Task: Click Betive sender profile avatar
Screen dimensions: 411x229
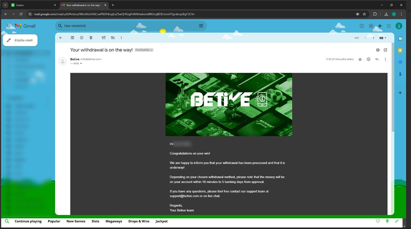Action: 63,61
